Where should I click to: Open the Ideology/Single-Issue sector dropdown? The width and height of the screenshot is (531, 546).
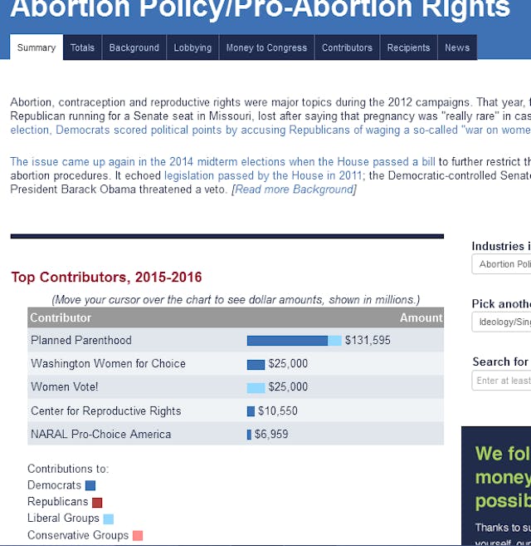[501, 322]
